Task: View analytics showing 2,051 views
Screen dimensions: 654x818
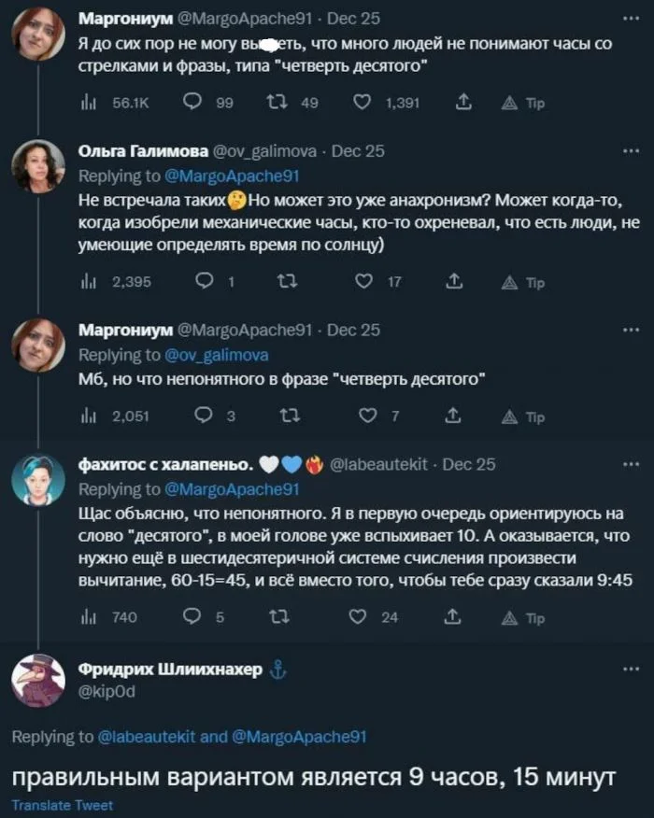Action: (x=91, y=417)
